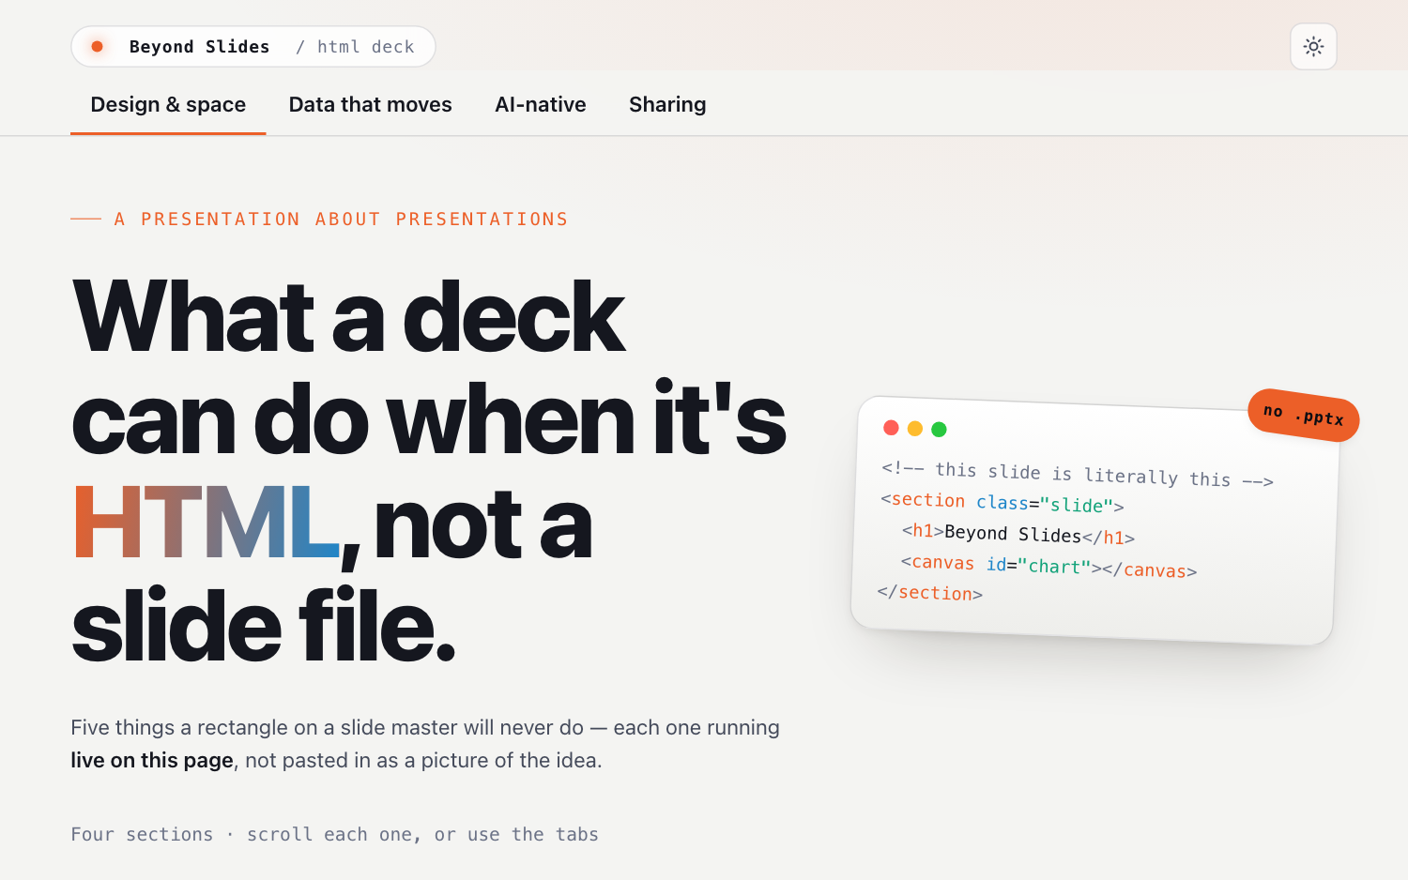The width and height of the screenshot is (1408, 880).
Task: Click the 'no .pptx' orange badge
Action: [x=1303, y=415]
